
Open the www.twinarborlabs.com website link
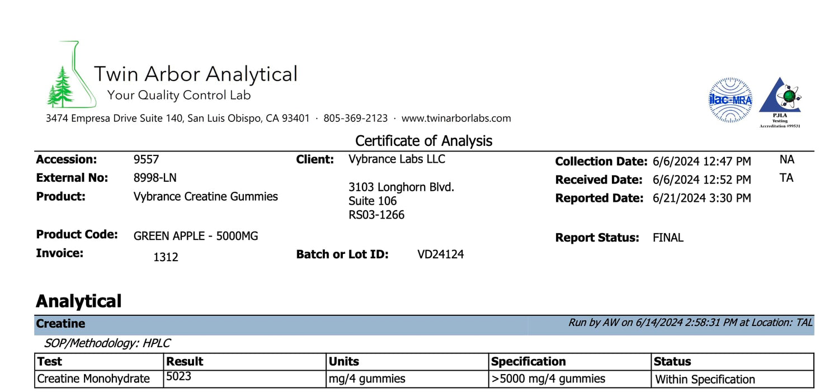(456, 119)
